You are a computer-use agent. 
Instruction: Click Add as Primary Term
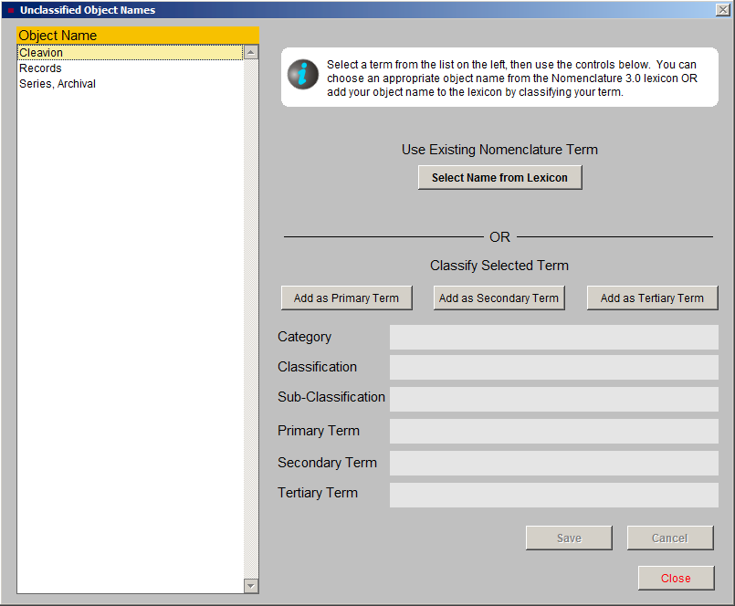[346, 298]
